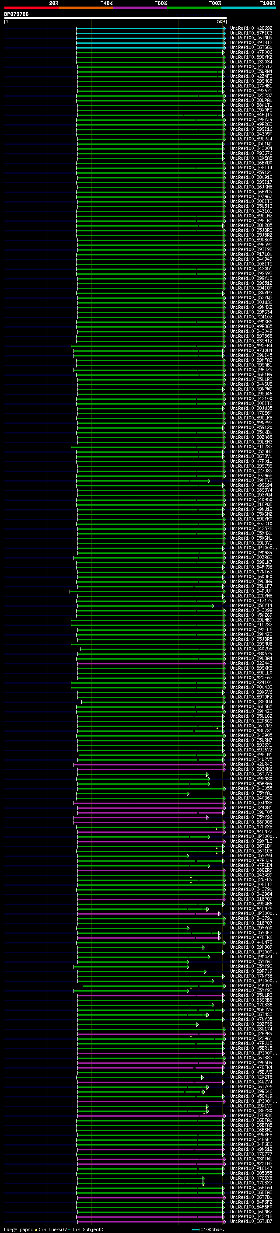
Task: Select the UniRef100_B8LPA0 label
Action: coord(251,101)
